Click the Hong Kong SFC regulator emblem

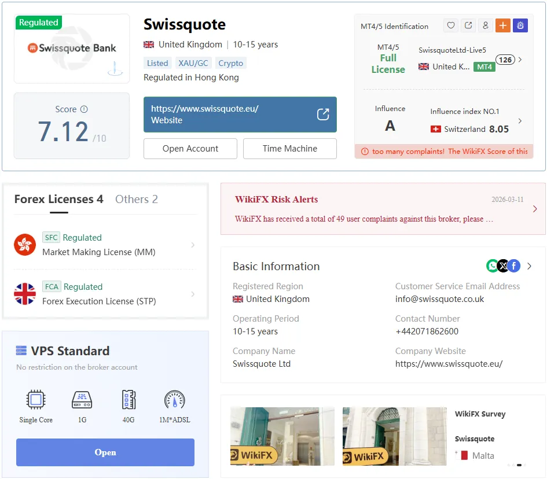[25, 245]
